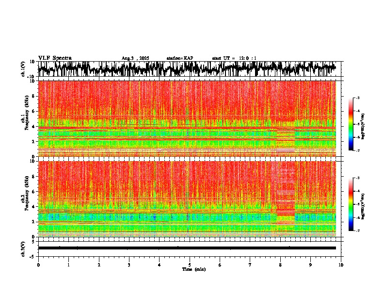Click the 5 minute tick label

[x=190, y=265]
